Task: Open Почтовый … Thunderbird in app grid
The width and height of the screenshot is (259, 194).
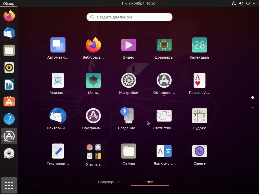Action: click(x=58, y=116)
